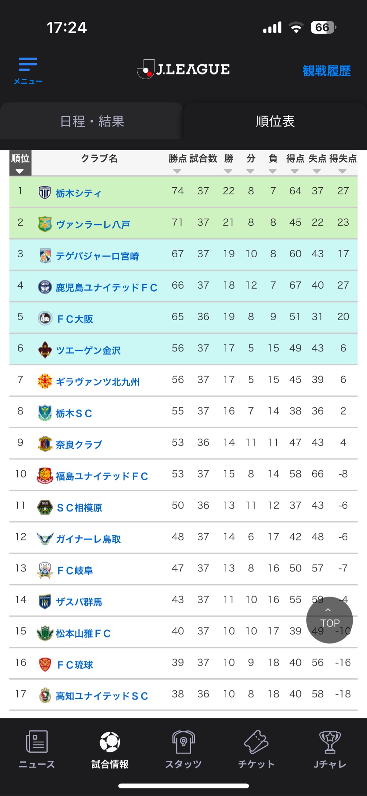367x796 pixels.
Task: Open the hamburger menu icon
Action: tap(28, 65)
